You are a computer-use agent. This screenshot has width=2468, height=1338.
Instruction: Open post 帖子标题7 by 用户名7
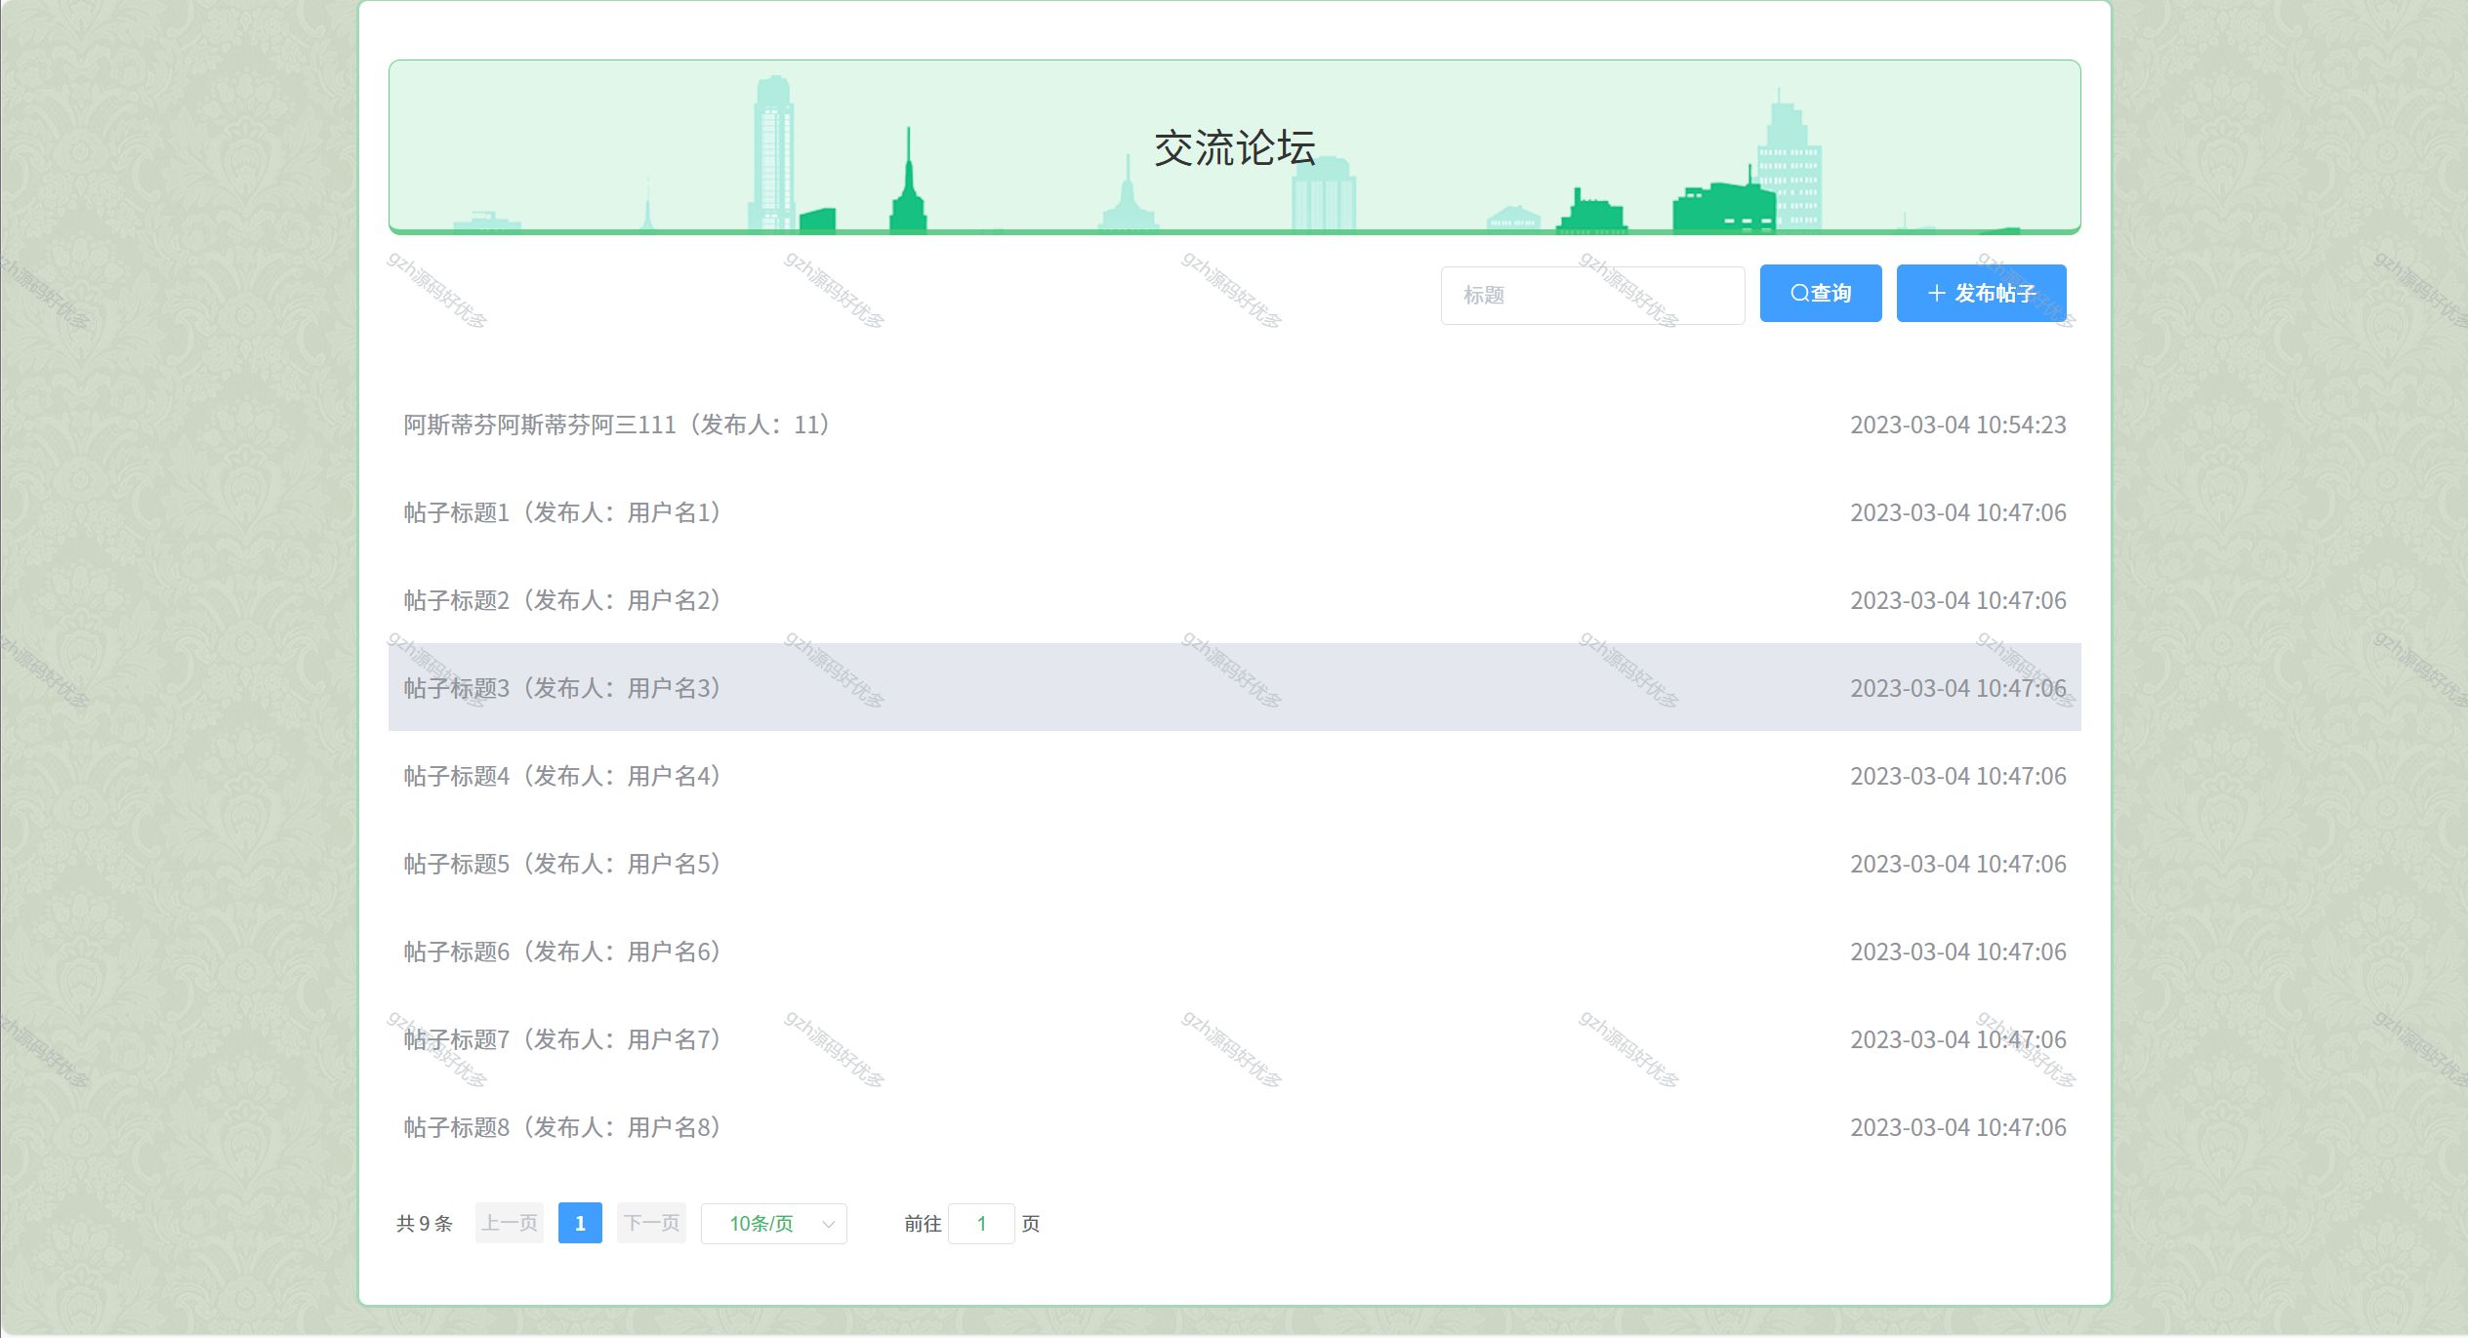pos(562,1040)
